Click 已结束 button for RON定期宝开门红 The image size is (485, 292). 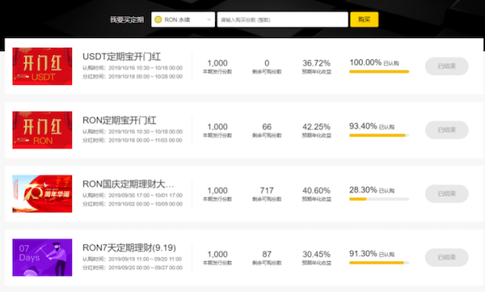click(447, 130)
